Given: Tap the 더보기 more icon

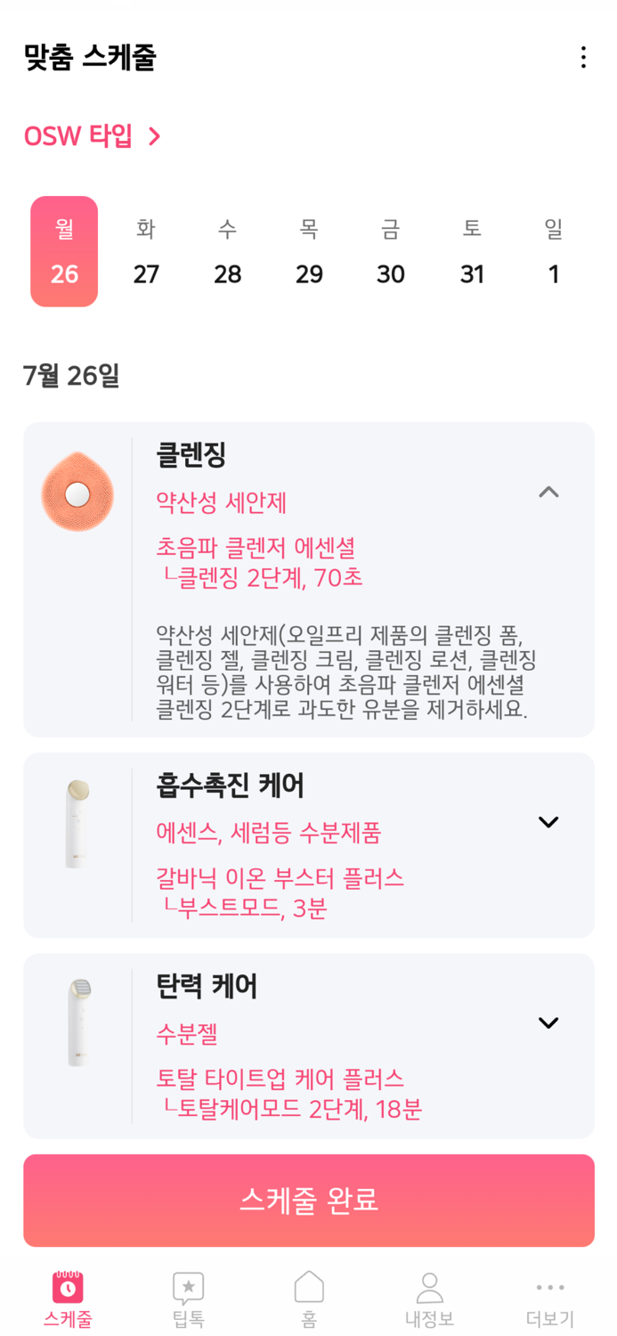Looking at the screenshot, I should point(550,1287).
